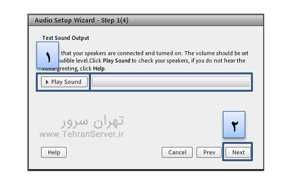This screenshot has width=289, height=180.
Task: Click the blue number two annotation badge
Action: pyautogui.click(x=234, y=125)
